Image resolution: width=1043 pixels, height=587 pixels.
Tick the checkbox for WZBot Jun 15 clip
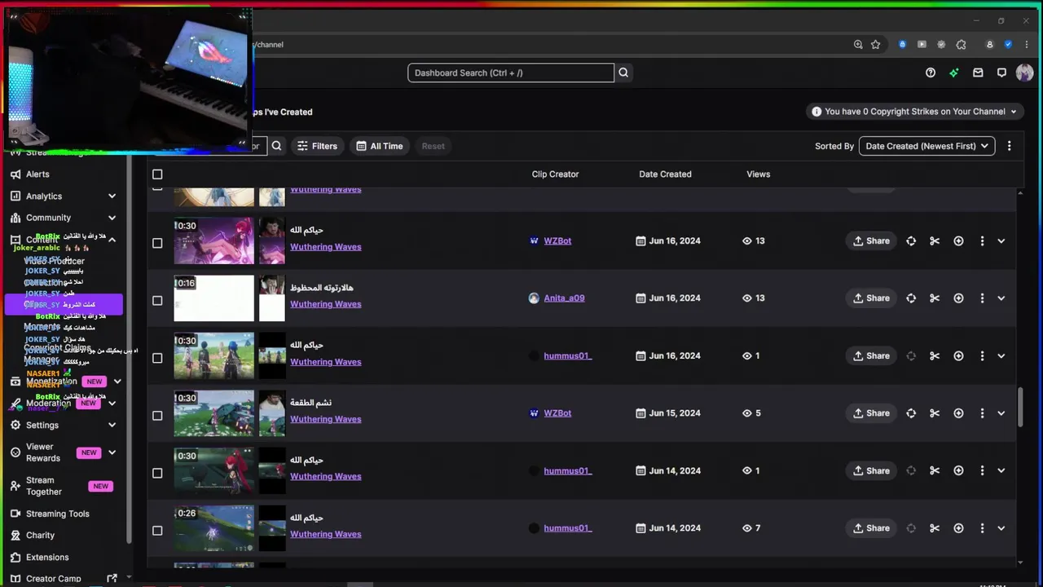point(157,415)
